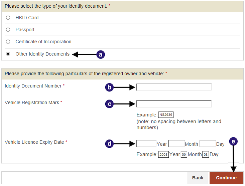Click the expiry date Month field
Image resolution: width=245 pixels, height=186 pixels.
(176, 143)
